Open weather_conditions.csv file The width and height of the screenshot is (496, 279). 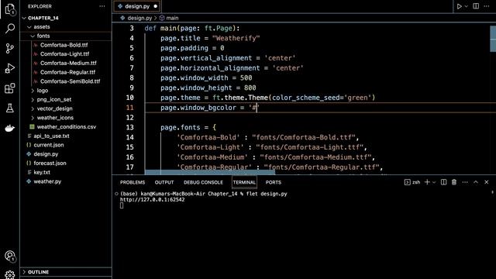[x=66, y=127]
